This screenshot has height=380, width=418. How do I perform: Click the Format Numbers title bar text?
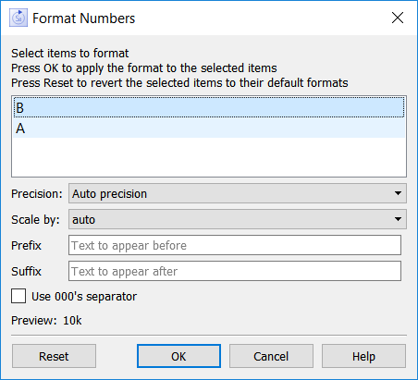coord(83,18)
